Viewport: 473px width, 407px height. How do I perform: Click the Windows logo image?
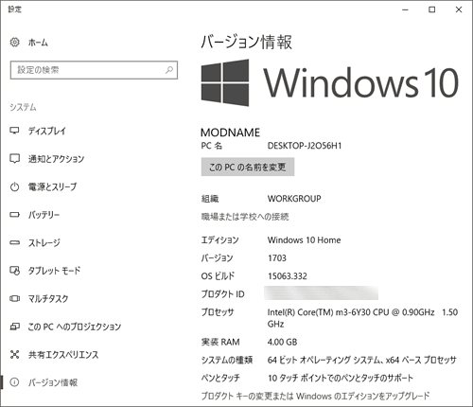click(x=225, y=82)
